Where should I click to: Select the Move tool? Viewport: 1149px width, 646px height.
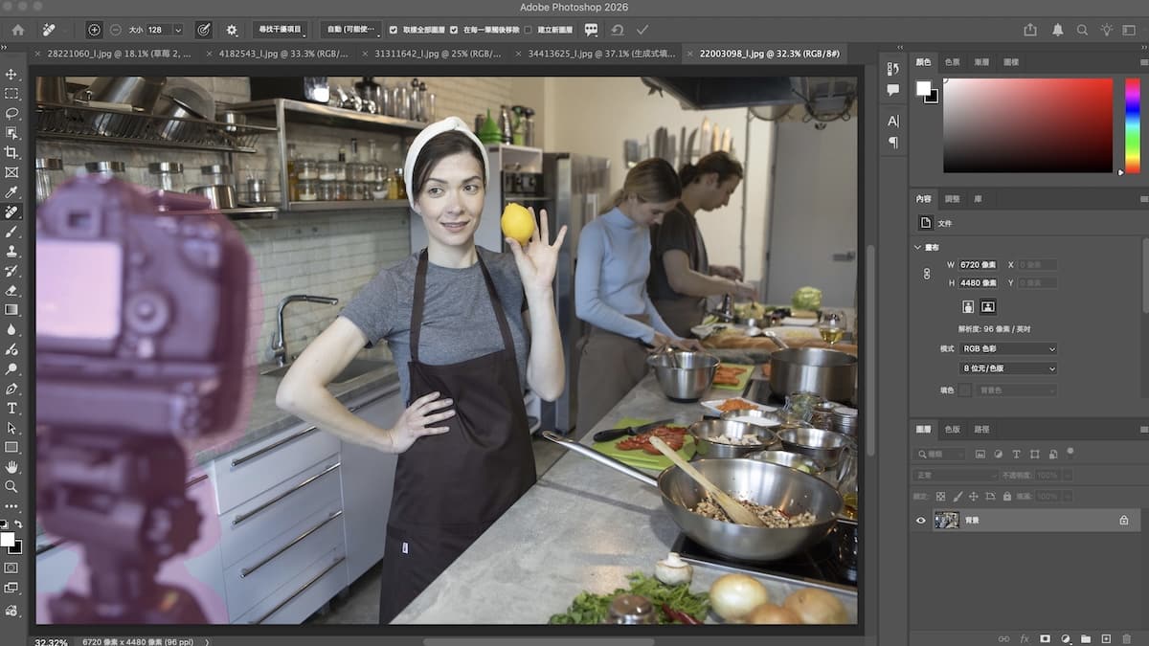pyautogui.click(x=11, y=74)
